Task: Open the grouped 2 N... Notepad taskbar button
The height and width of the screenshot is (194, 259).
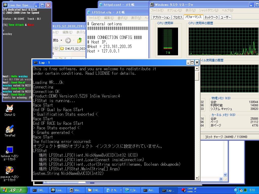Action: (113, 190)
